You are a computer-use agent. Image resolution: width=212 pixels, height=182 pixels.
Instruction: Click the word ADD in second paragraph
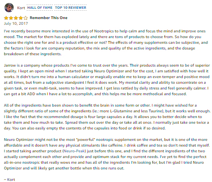pos(31,94)
